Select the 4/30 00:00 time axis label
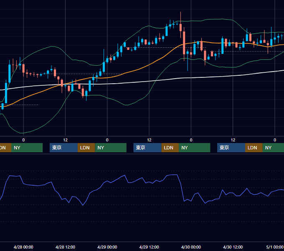284x251 pixels. [191, 247]
